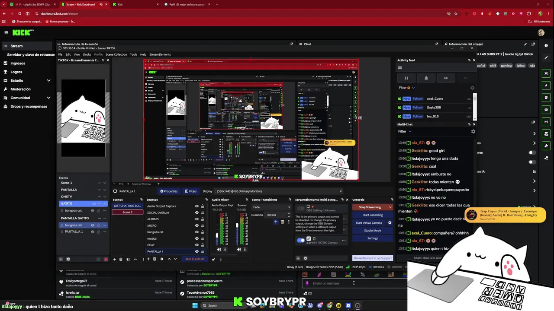Screen dimensions: 554x311
Task: Open the Activity feed hamburger menu
Action: (x=400, y=67)
